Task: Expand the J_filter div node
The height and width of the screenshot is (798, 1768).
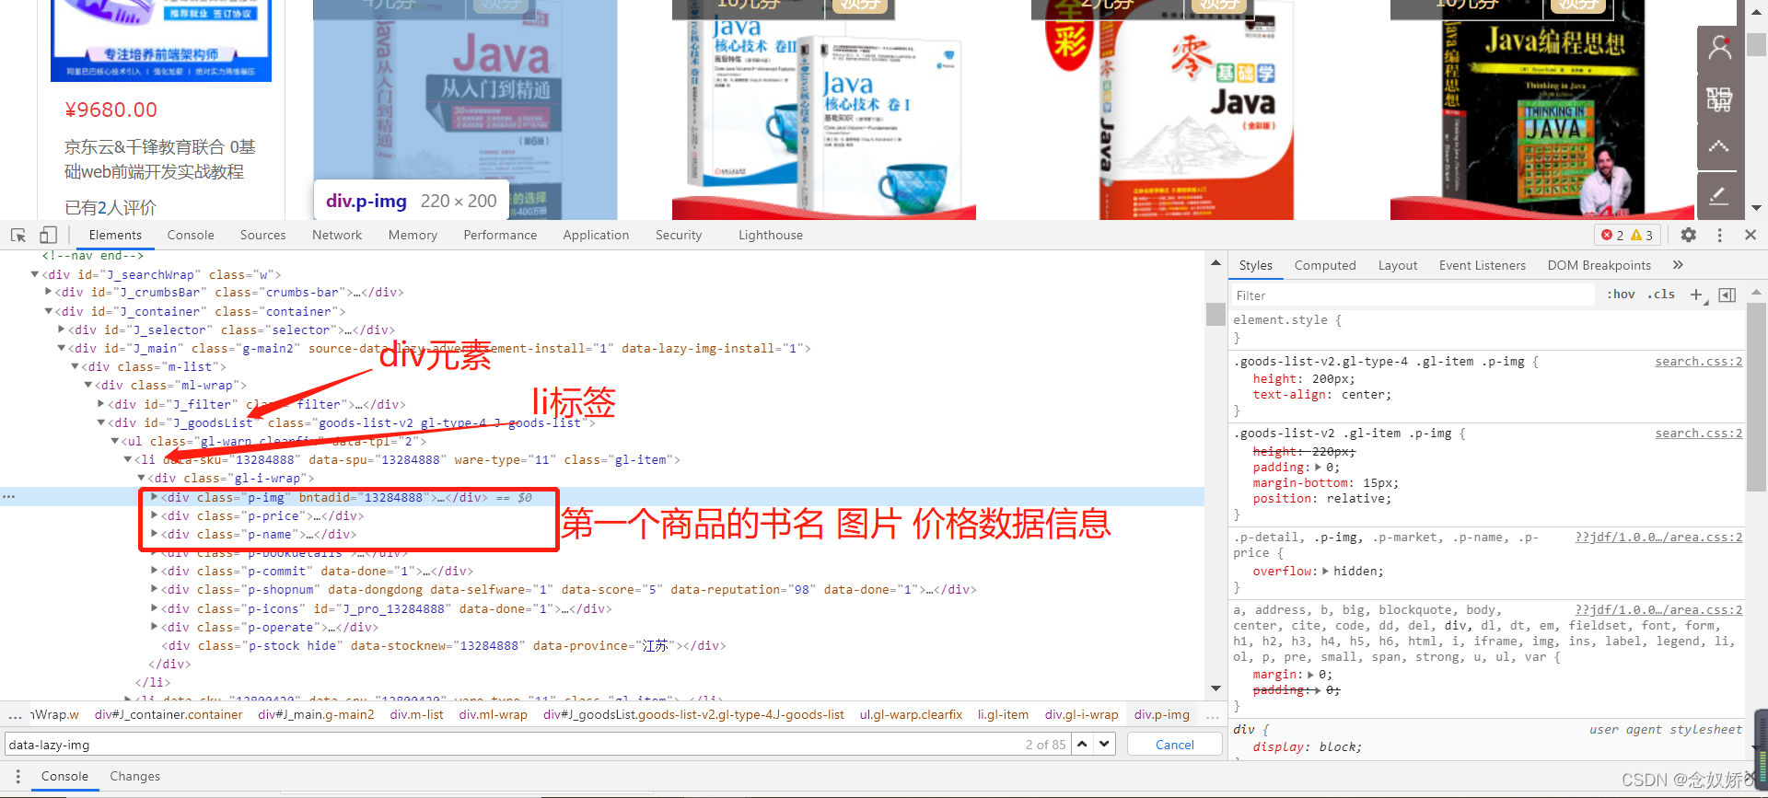Action: (101, 404)
